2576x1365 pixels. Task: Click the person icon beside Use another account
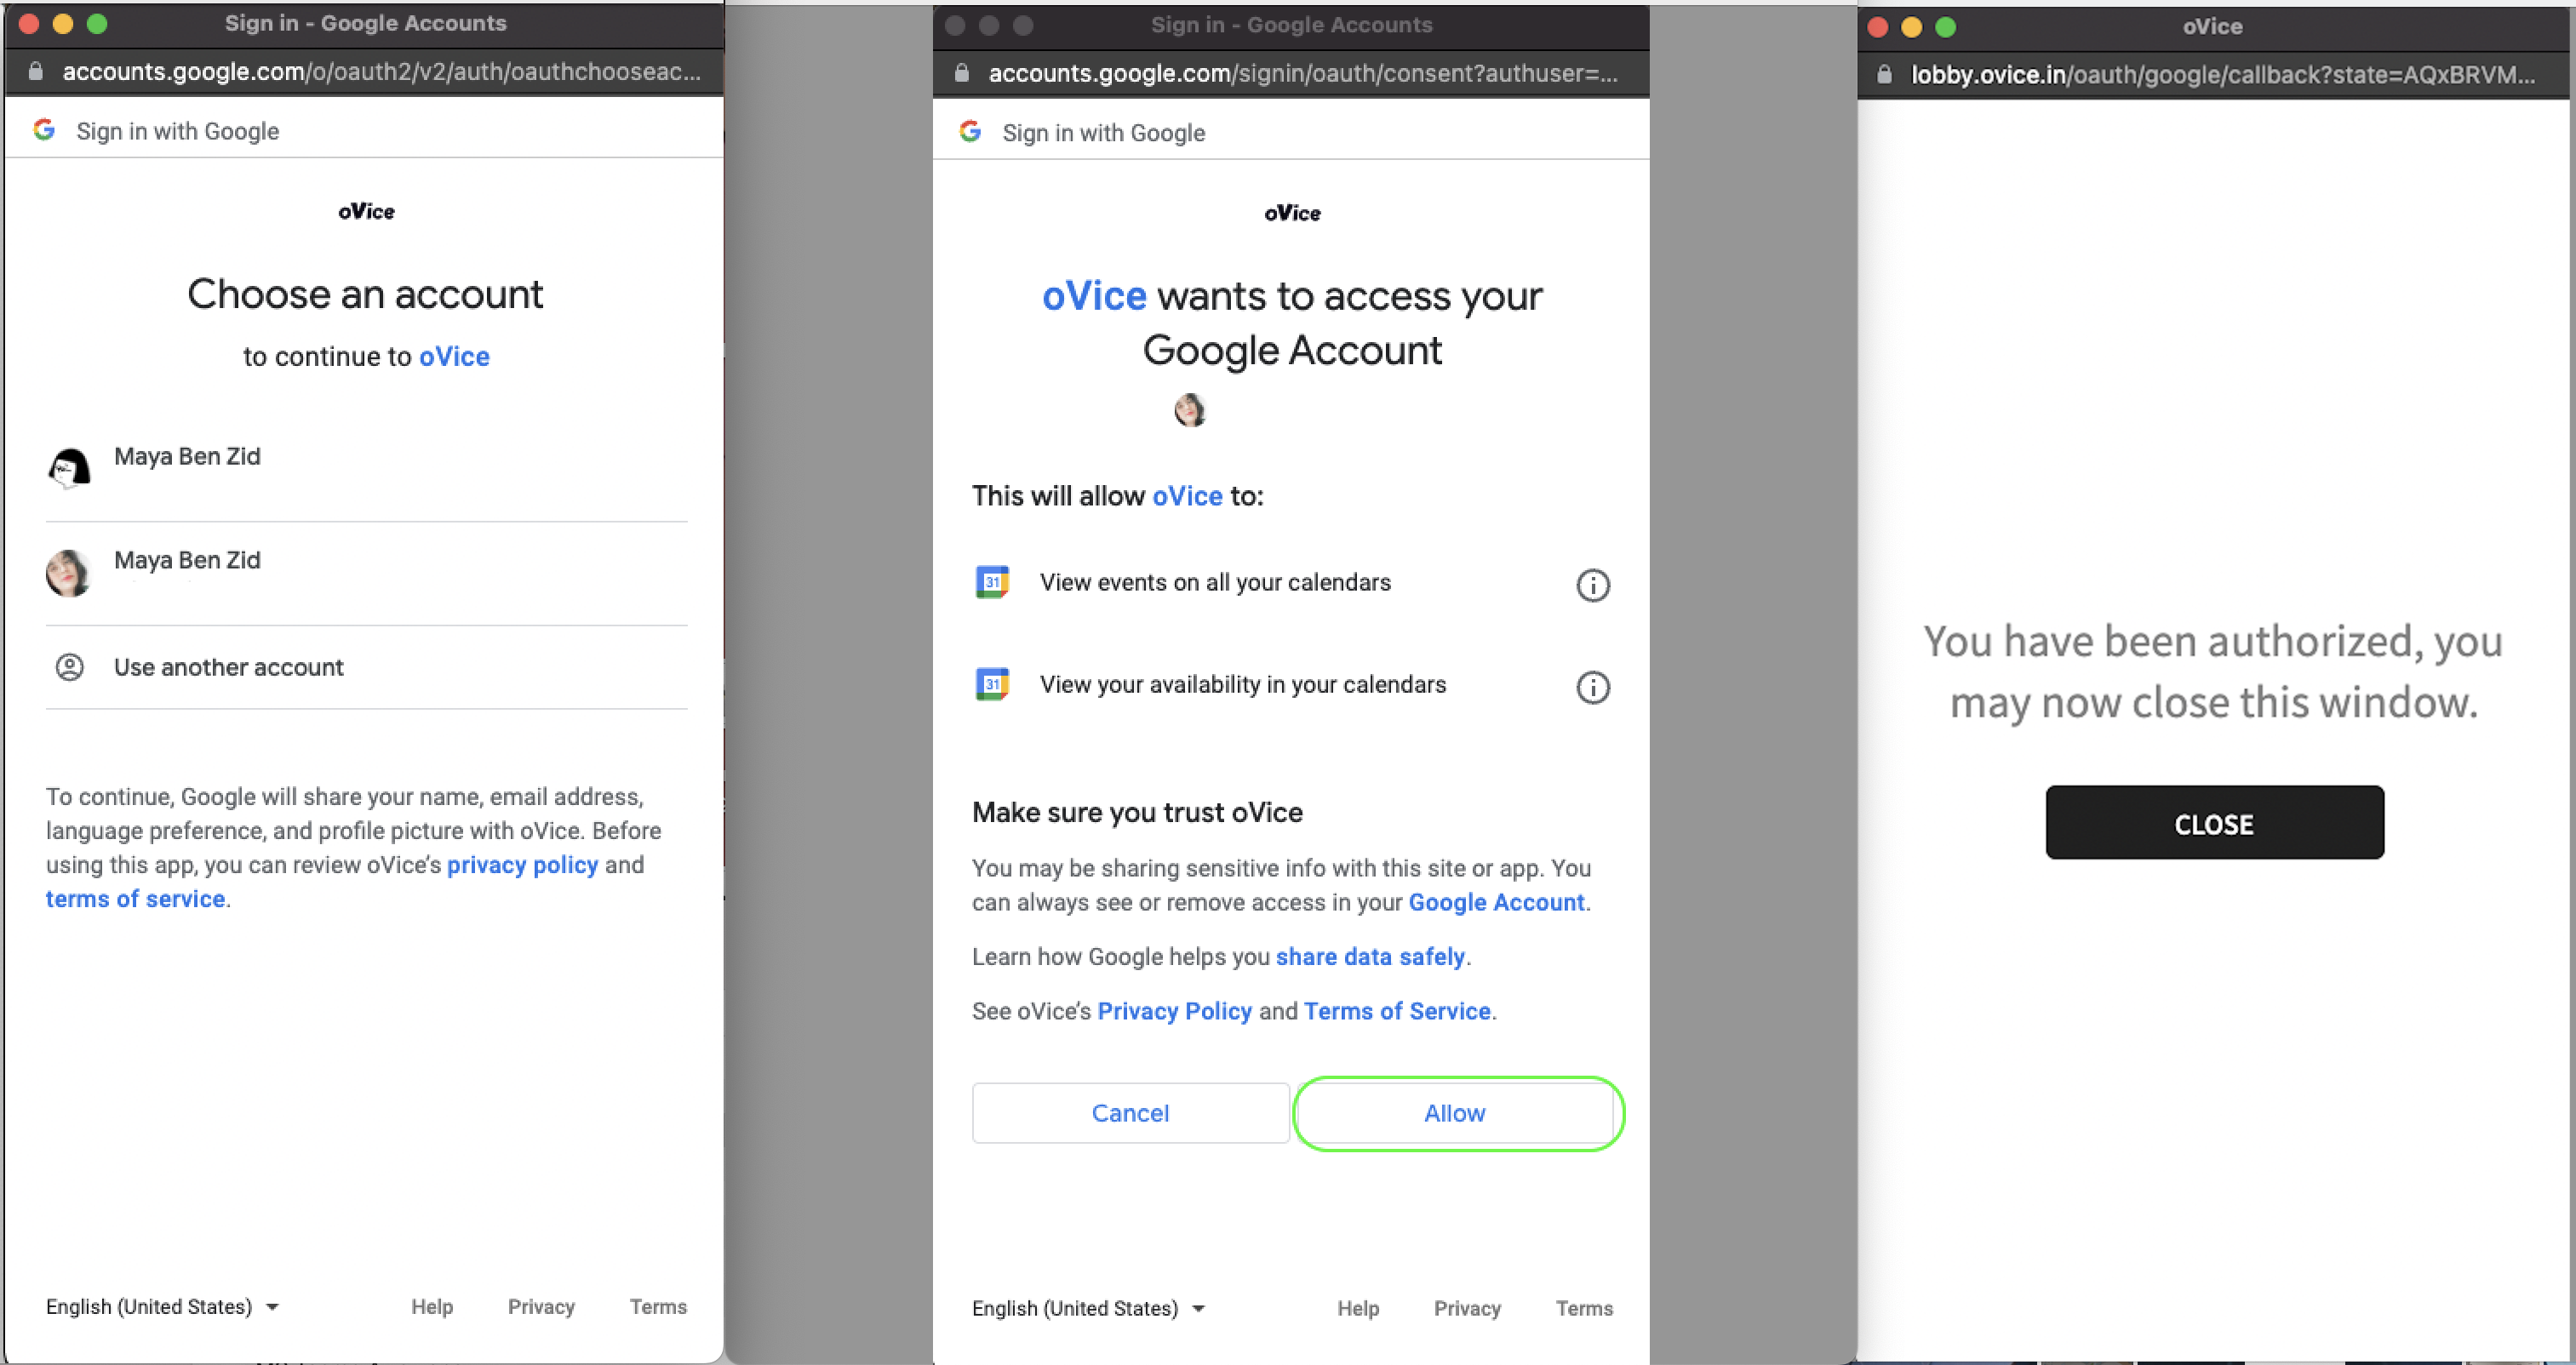[x=69, y=667]
